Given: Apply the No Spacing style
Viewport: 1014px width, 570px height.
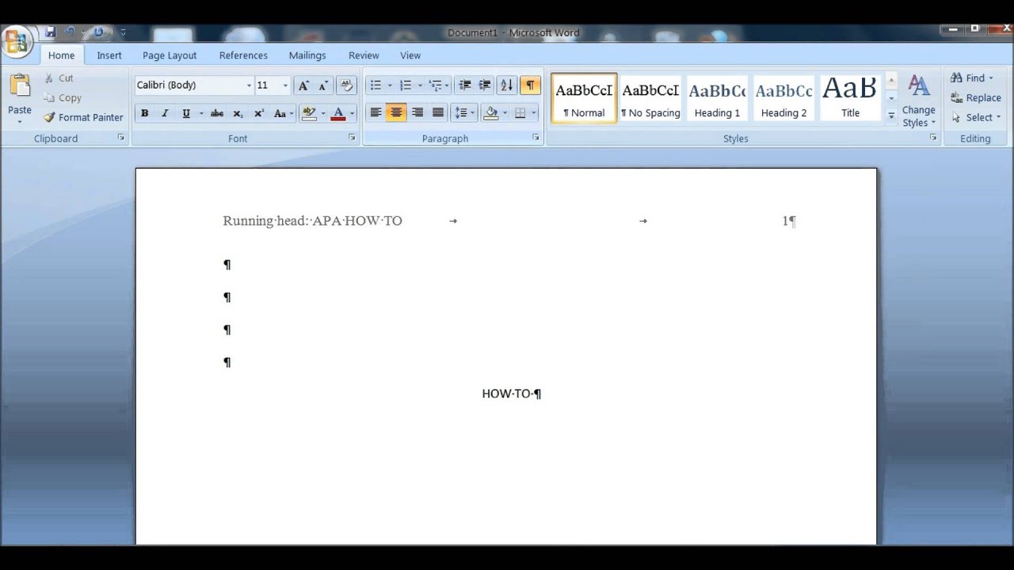Looking at the screenshot, I should click(650, 98).
